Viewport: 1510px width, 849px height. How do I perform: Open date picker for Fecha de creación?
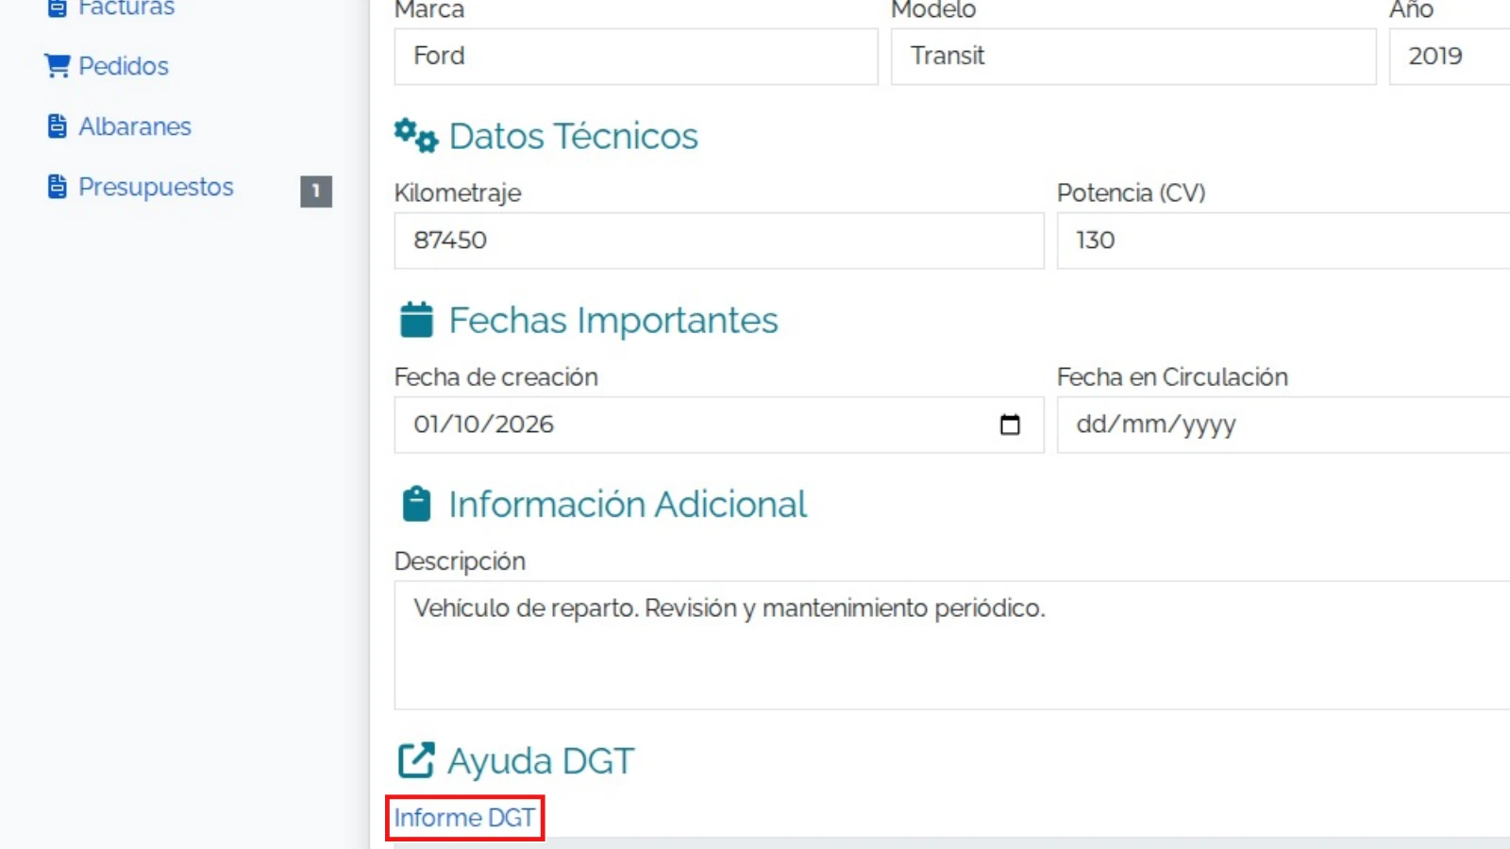1010,424
